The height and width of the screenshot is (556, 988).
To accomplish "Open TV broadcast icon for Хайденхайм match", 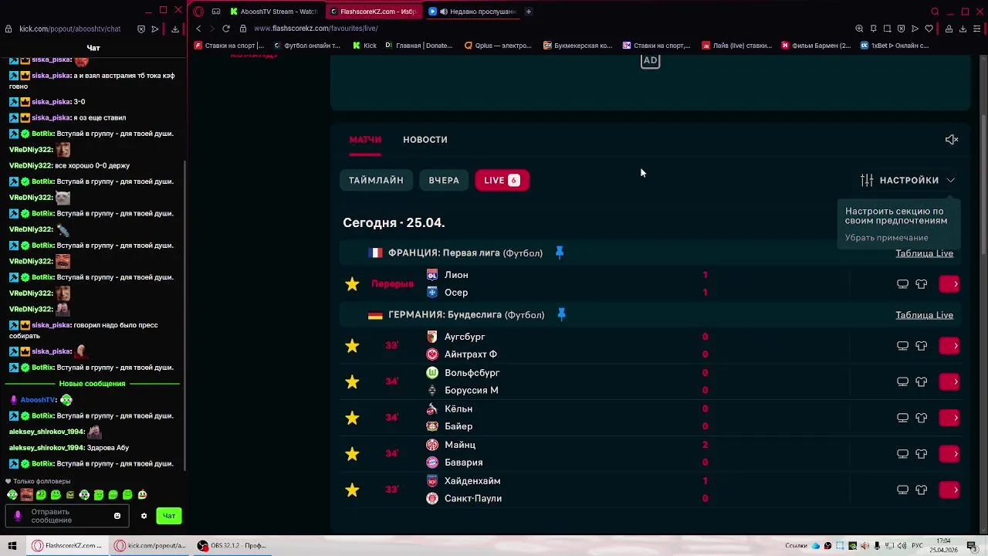I will (902, 490).
